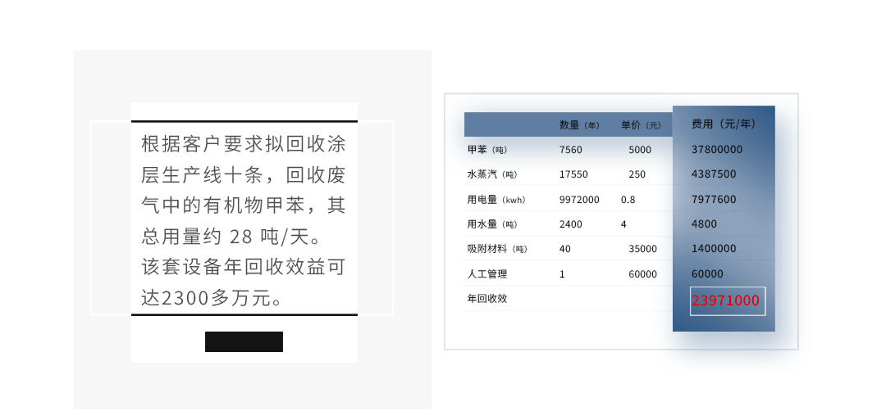The image size is (886, 420).
Task: Click the electricity quantity cell 9972000
Action: 579,200
